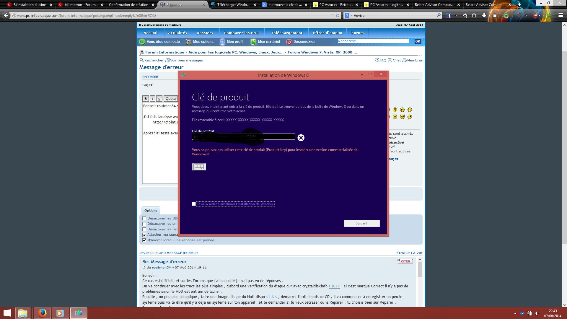Click the green puzzle add-on icon
This screenshot has height=319, width=567.
coord(549,15)
